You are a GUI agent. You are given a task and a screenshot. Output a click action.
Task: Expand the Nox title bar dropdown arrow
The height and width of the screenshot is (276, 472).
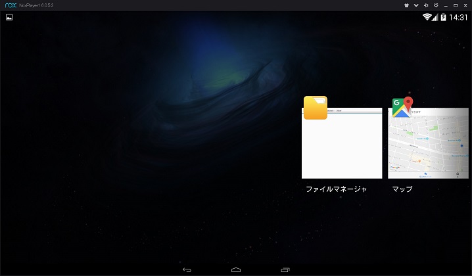[416, 5]
